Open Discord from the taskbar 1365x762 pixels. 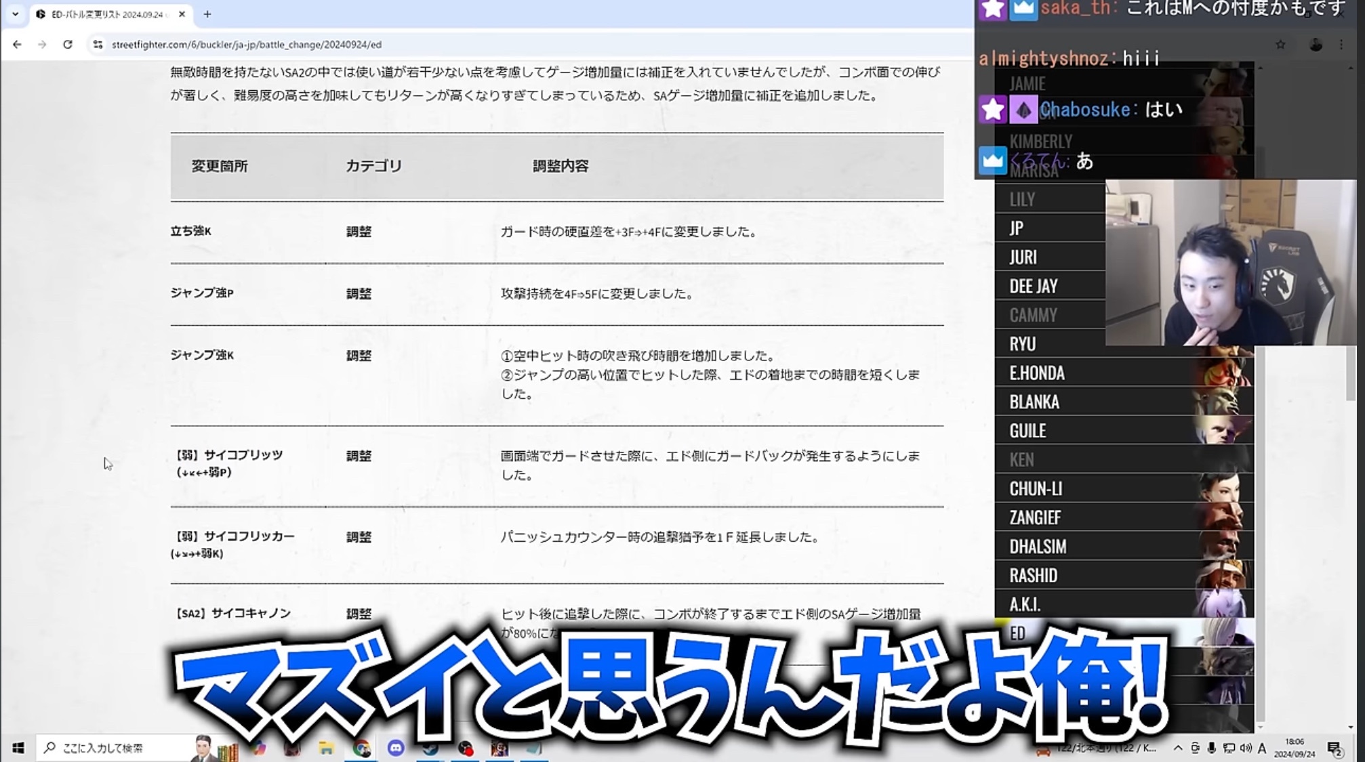pos(396,748)
